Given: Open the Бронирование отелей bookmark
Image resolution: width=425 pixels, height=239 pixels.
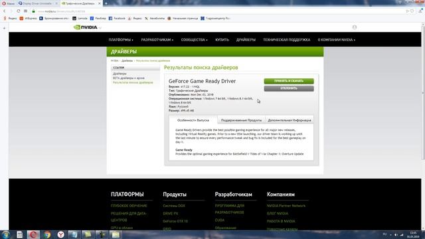Looking at the screenshot, I should pyautogui.click(x=54, y=19).
